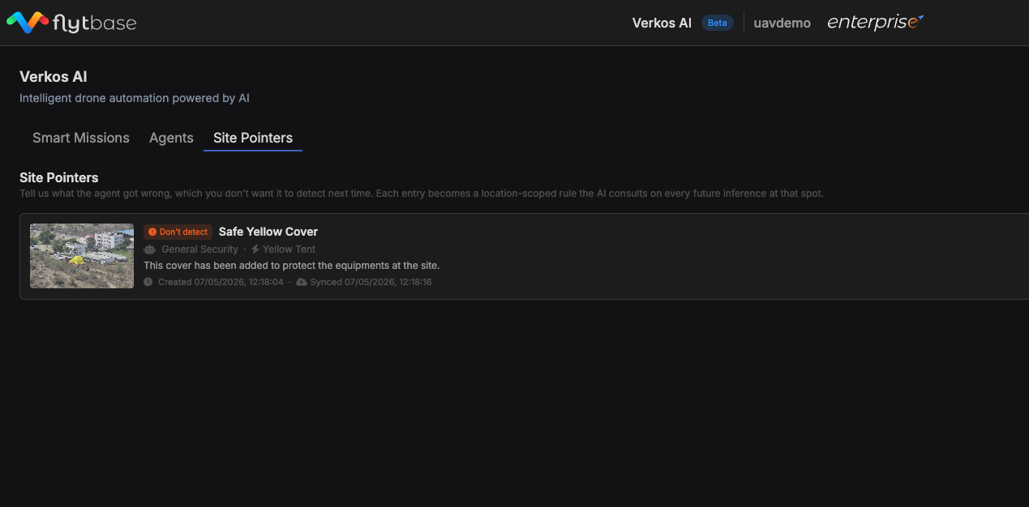
Task: Select the Site Pointers tab
Action: pos(253,138)
